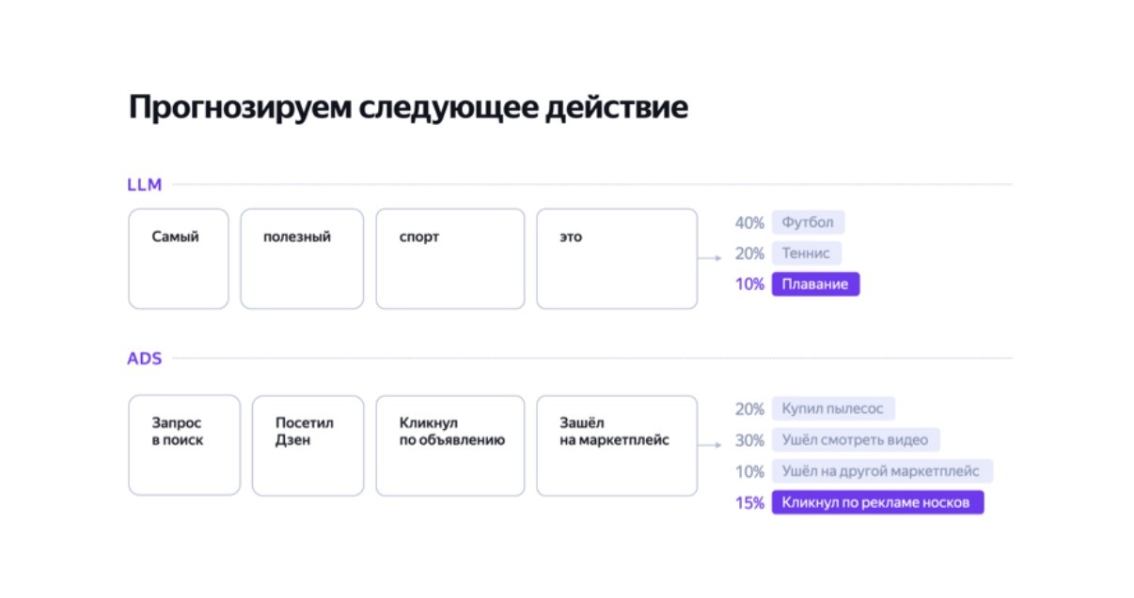Click the LLM section label
Screen dimensions: 1134x598
pos(145,185)
